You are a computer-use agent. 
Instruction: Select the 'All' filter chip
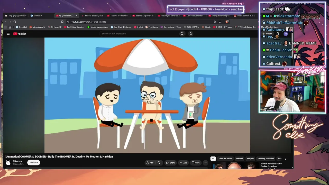click(213, 159)
